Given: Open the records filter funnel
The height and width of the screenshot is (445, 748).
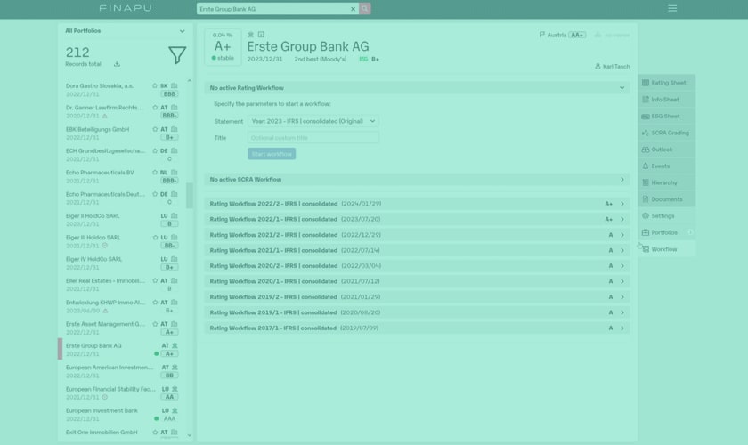Looking at the screenshot, I should 177,55.
